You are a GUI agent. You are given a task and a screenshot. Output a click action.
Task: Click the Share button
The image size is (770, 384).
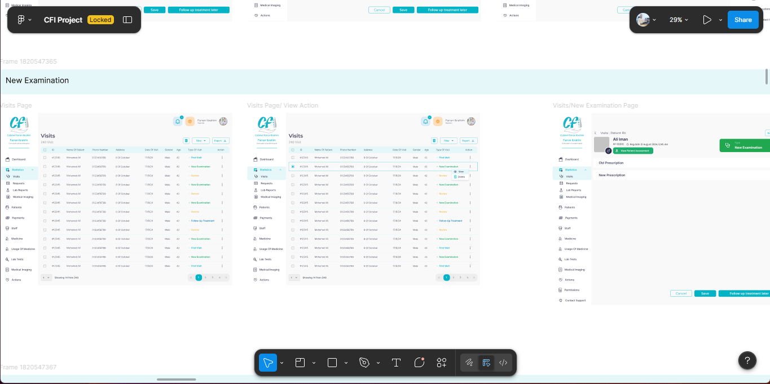pos(743,20)
